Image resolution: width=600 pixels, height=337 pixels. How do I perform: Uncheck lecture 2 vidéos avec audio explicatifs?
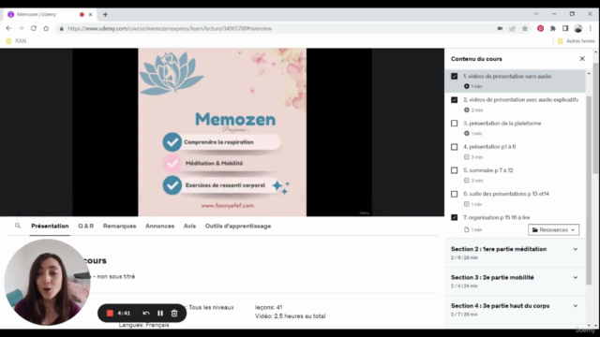454,100
